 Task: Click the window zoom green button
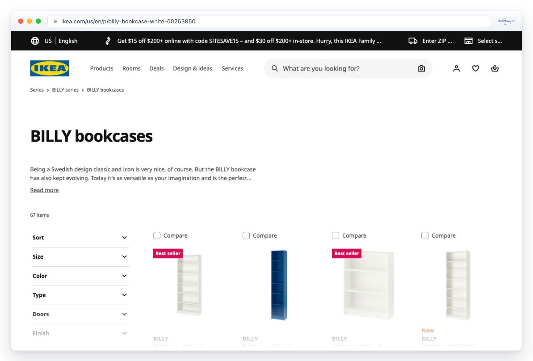click(x=38, y=21)
